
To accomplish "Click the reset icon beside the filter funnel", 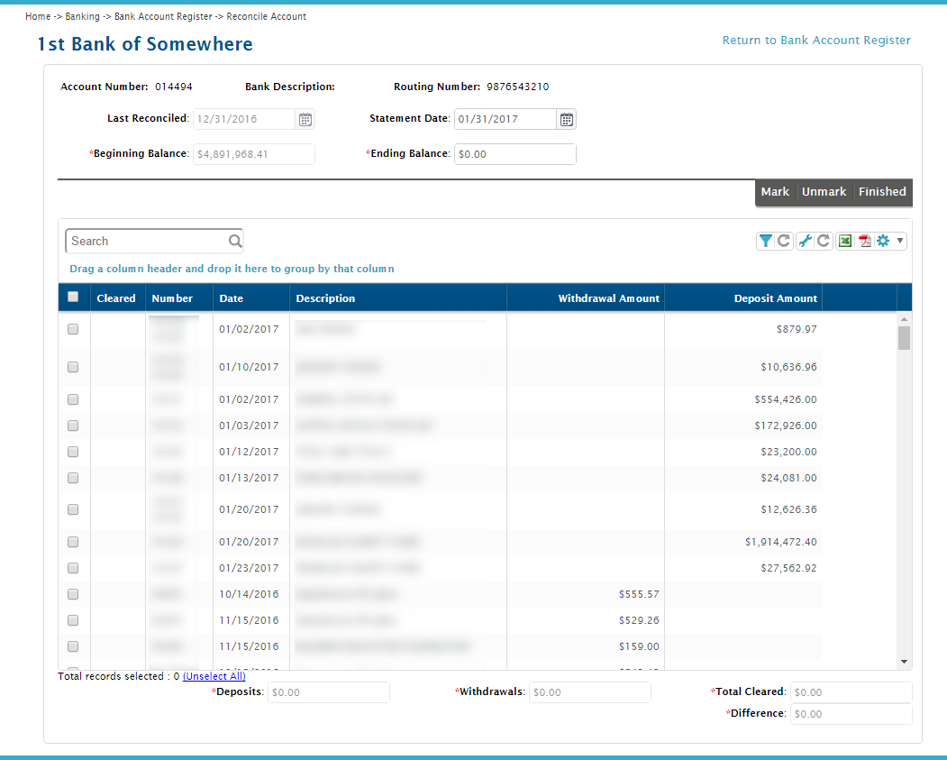I will point(784,241).
